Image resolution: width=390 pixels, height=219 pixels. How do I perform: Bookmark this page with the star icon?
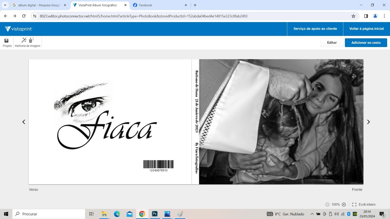pos(353,16)
